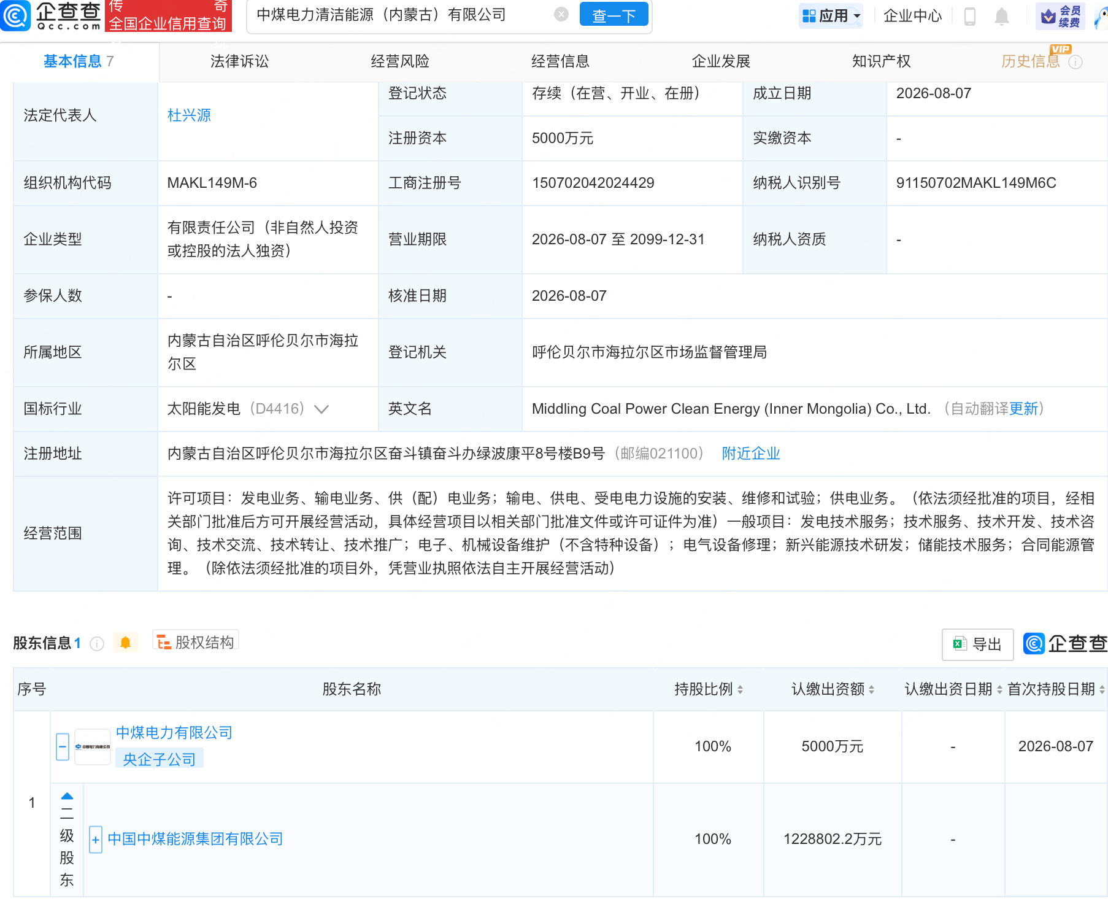1108x901 pixels.
Task: Open 中国中煤能源集团有限公司 company page
Action: pyautogui.click(x=195, y=839)
